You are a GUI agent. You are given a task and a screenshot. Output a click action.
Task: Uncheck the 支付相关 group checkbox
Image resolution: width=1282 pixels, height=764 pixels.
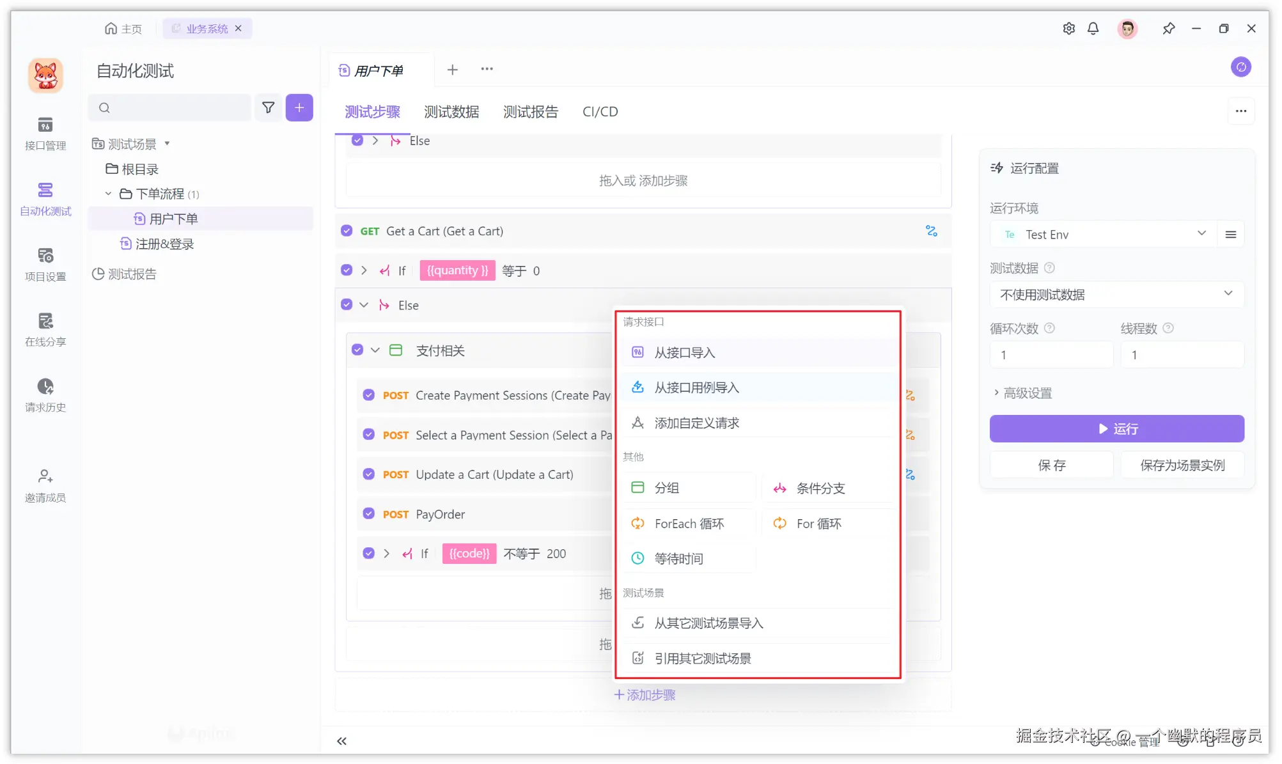[357, 350]
